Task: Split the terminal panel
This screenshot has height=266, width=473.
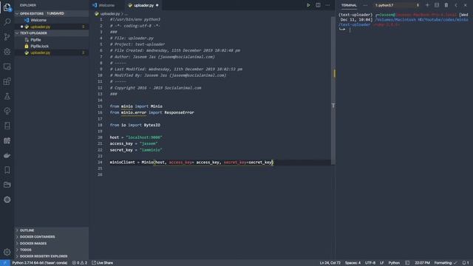Action: 437,5
